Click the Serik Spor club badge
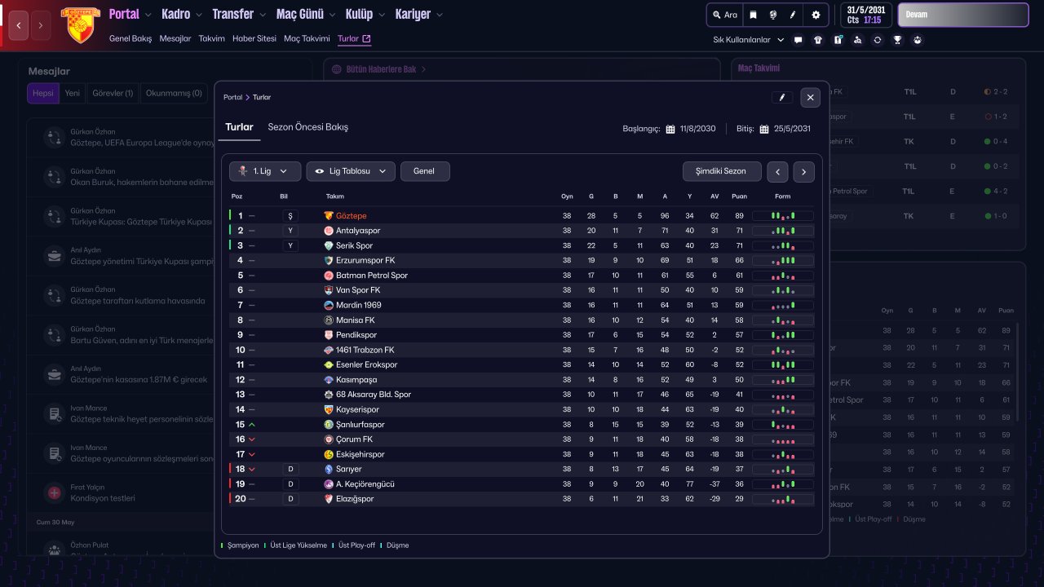 (329, 245)
